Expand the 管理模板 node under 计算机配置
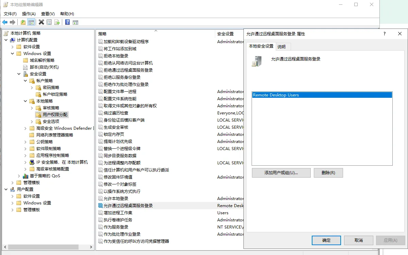The image size is (408, 255). (x=13, y=183)
